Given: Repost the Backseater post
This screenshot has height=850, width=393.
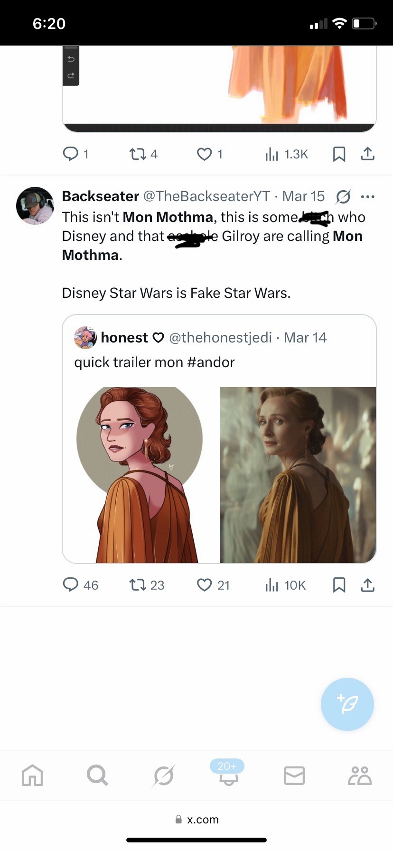Looking at the screenshot, I should click(x=138, y=584).
